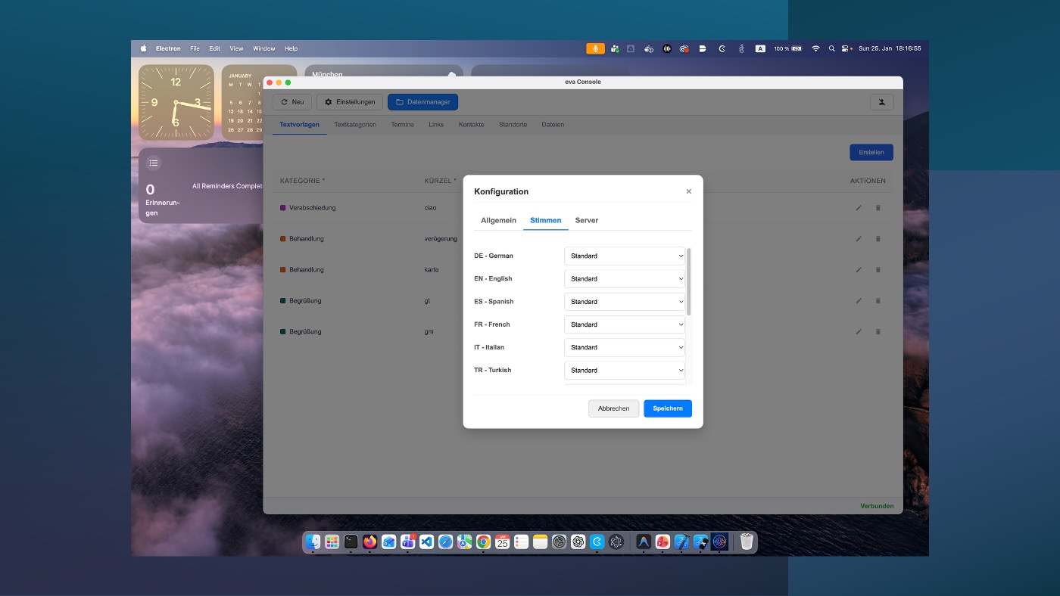Click the Speichern button
1060x596 pixels.
pyautogui.click(x=667, y=408)
